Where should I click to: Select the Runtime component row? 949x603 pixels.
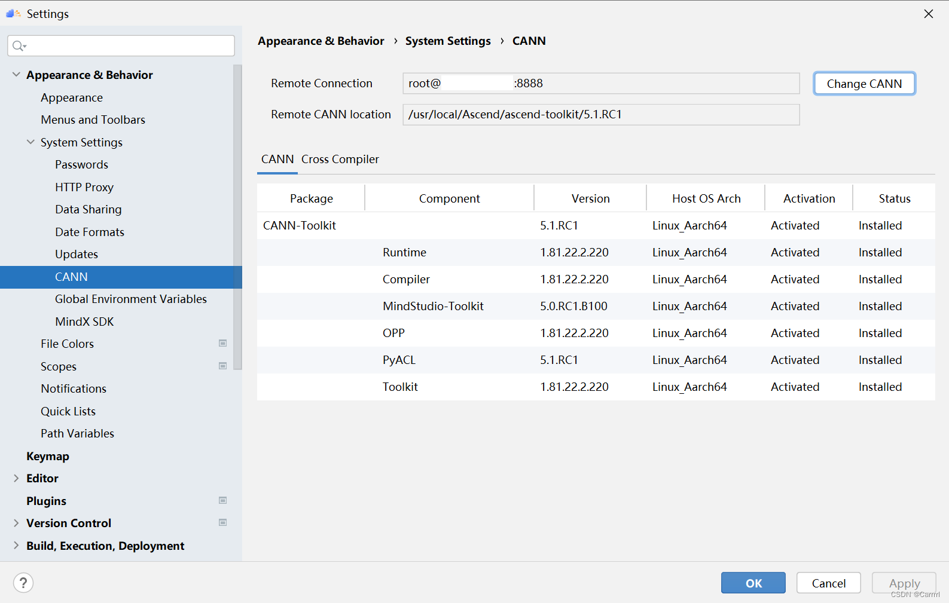click(596, 252)
